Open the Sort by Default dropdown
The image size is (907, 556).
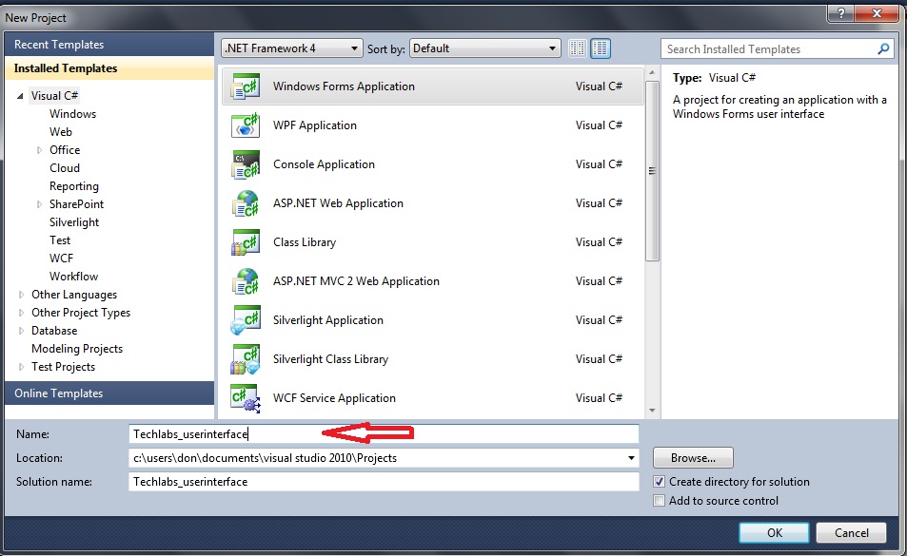click(484, 48)
